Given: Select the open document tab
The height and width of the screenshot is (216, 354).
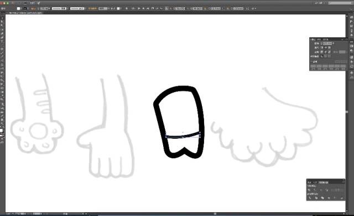Looking at the screenshot, I should pyautogui.click(x=25, y=13).
